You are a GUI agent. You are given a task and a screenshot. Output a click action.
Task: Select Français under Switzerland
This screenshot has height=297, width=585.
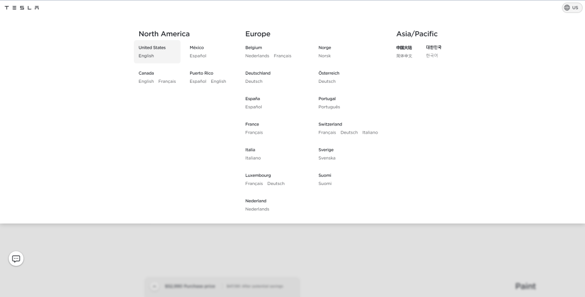click(x=327, y=133)
